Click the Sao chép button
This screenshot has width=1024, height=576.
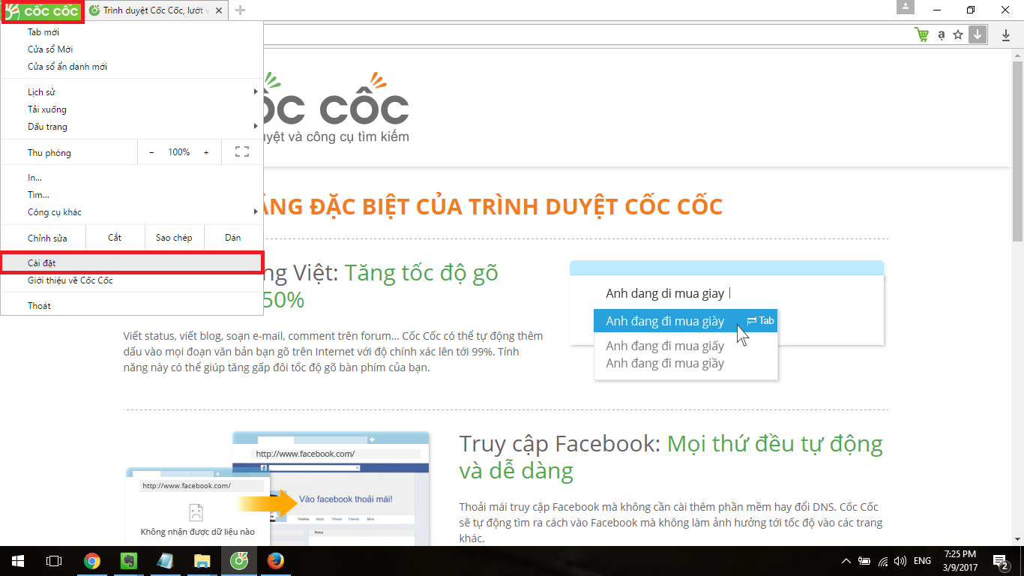pos(174,237)
